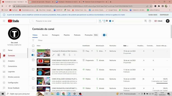Viewport: 172px width, 96px height.
Task: Open more options dots for Touchpad video
Action: click(75, 55)
